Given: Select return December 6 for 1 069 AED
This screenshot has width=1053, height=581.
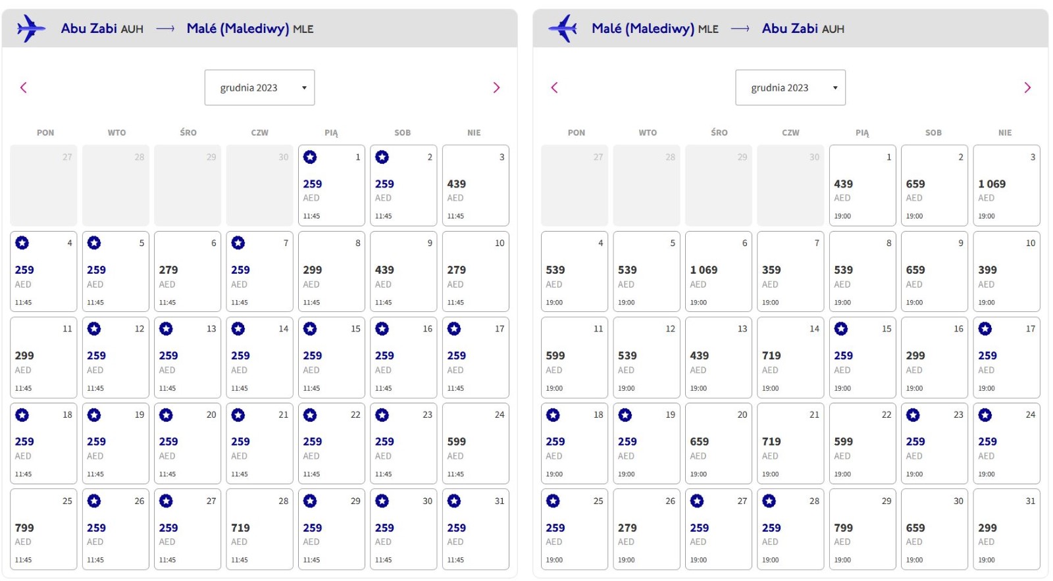Looking at the screenshot, I should (719, 271).
